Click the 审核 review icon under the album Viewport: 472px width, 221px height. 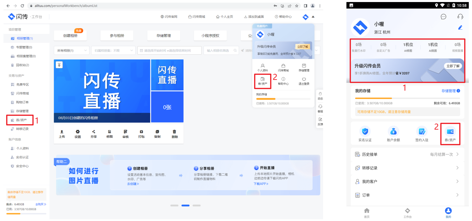[x=125, y=132]
